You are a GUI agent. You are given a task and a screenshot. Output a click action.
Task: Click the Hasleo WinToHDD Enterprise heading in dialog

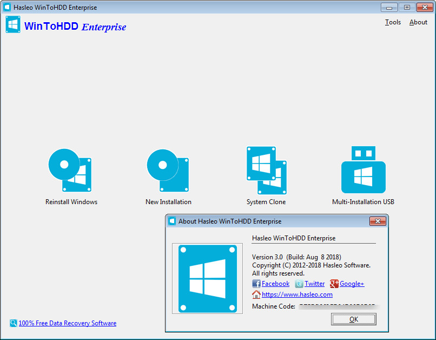tap(294, 238)
